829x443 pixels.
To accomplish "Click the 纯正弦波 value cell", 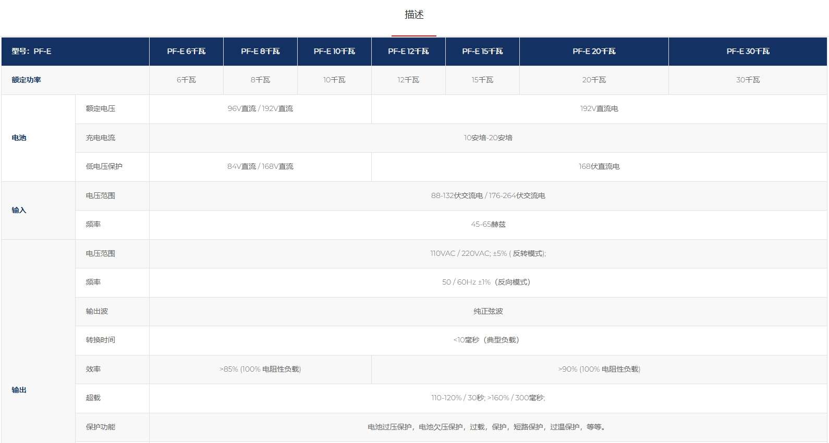I will 488,312.
